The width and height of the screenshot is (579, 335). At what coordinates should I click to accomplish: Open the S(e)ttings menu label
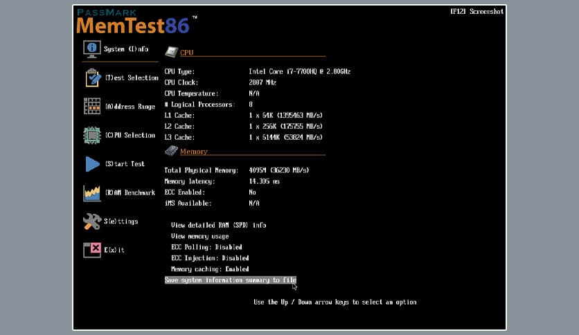(x=121, y=221)
